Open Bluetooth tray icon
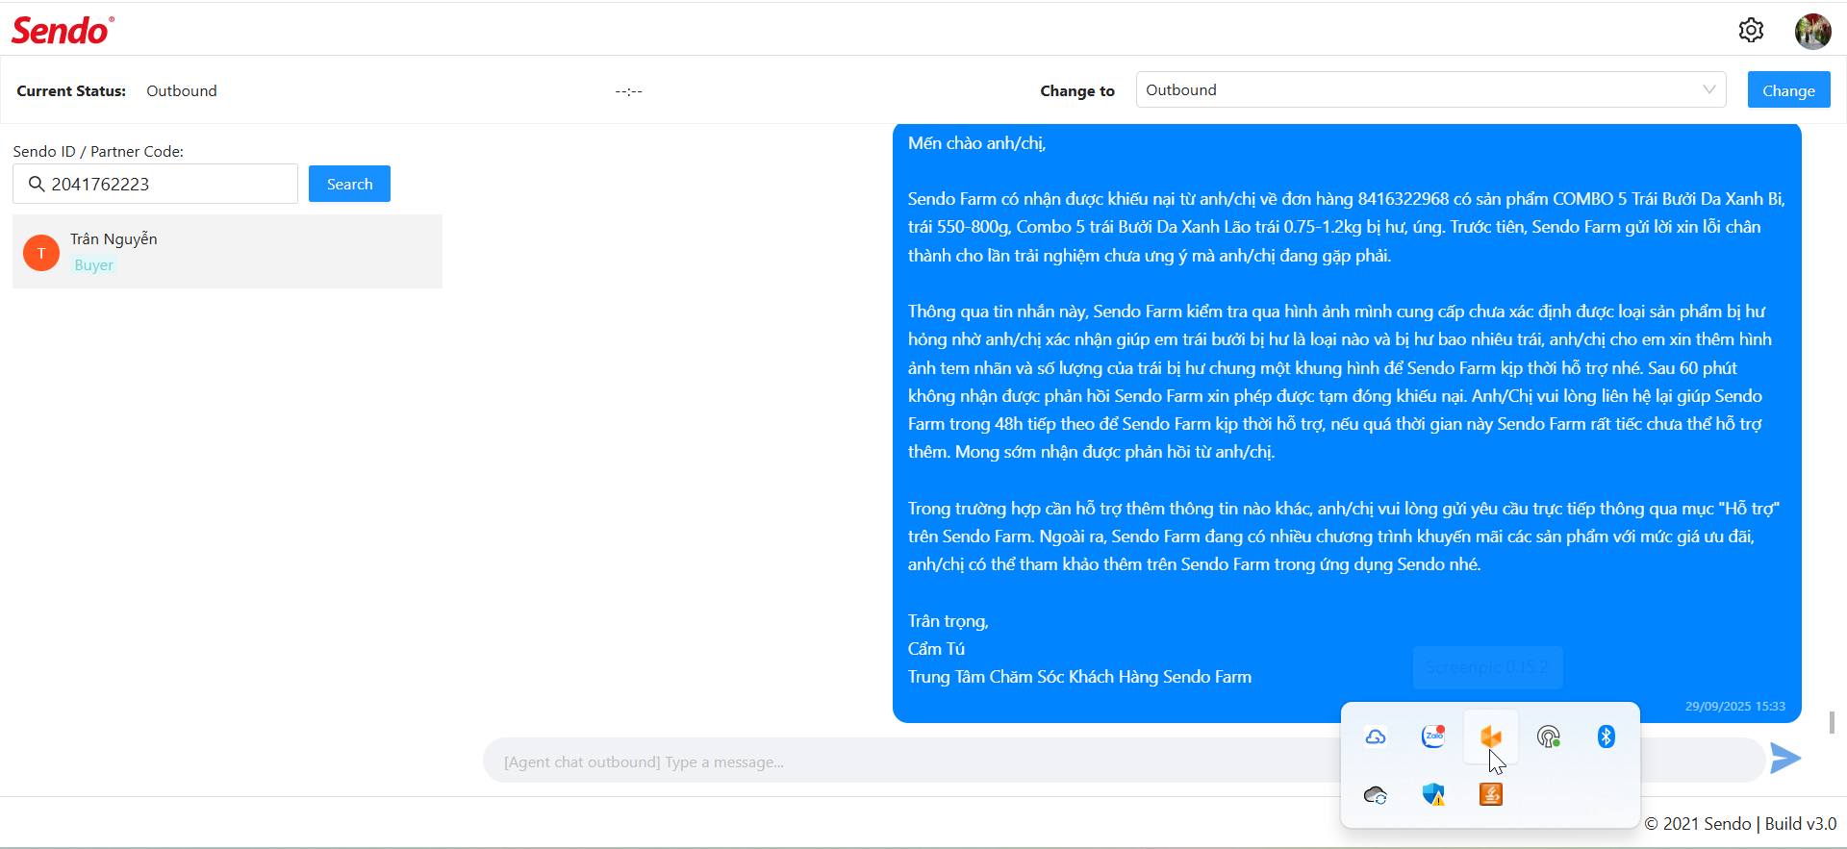Viewport: 1847px width, 849px height. (1607, 737)
